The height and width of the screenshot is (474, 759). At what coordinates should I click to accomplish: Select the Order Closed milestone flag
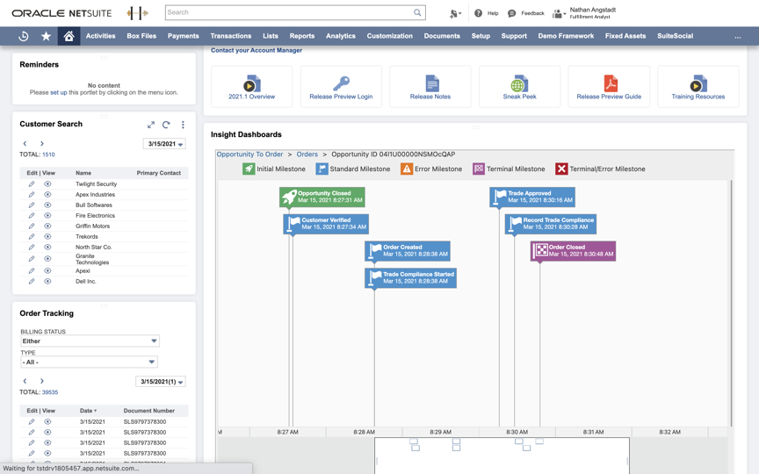pos(573,251)
